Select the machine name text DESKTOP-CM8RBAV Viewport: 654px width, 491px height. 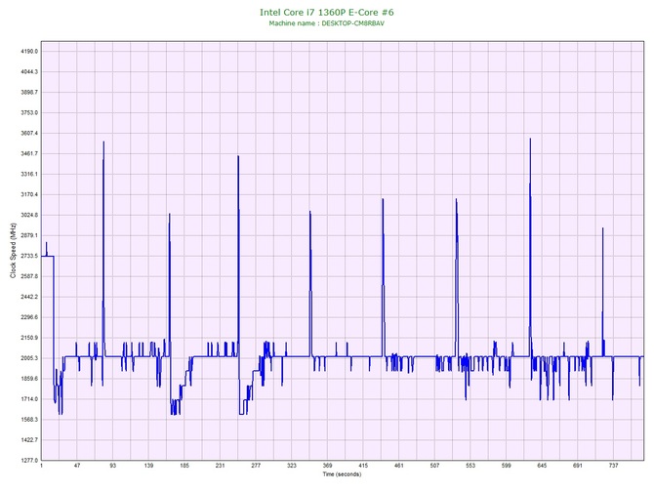point(352,23)
